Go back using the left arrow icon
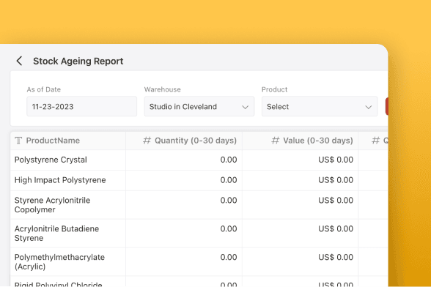 point(19,61)
